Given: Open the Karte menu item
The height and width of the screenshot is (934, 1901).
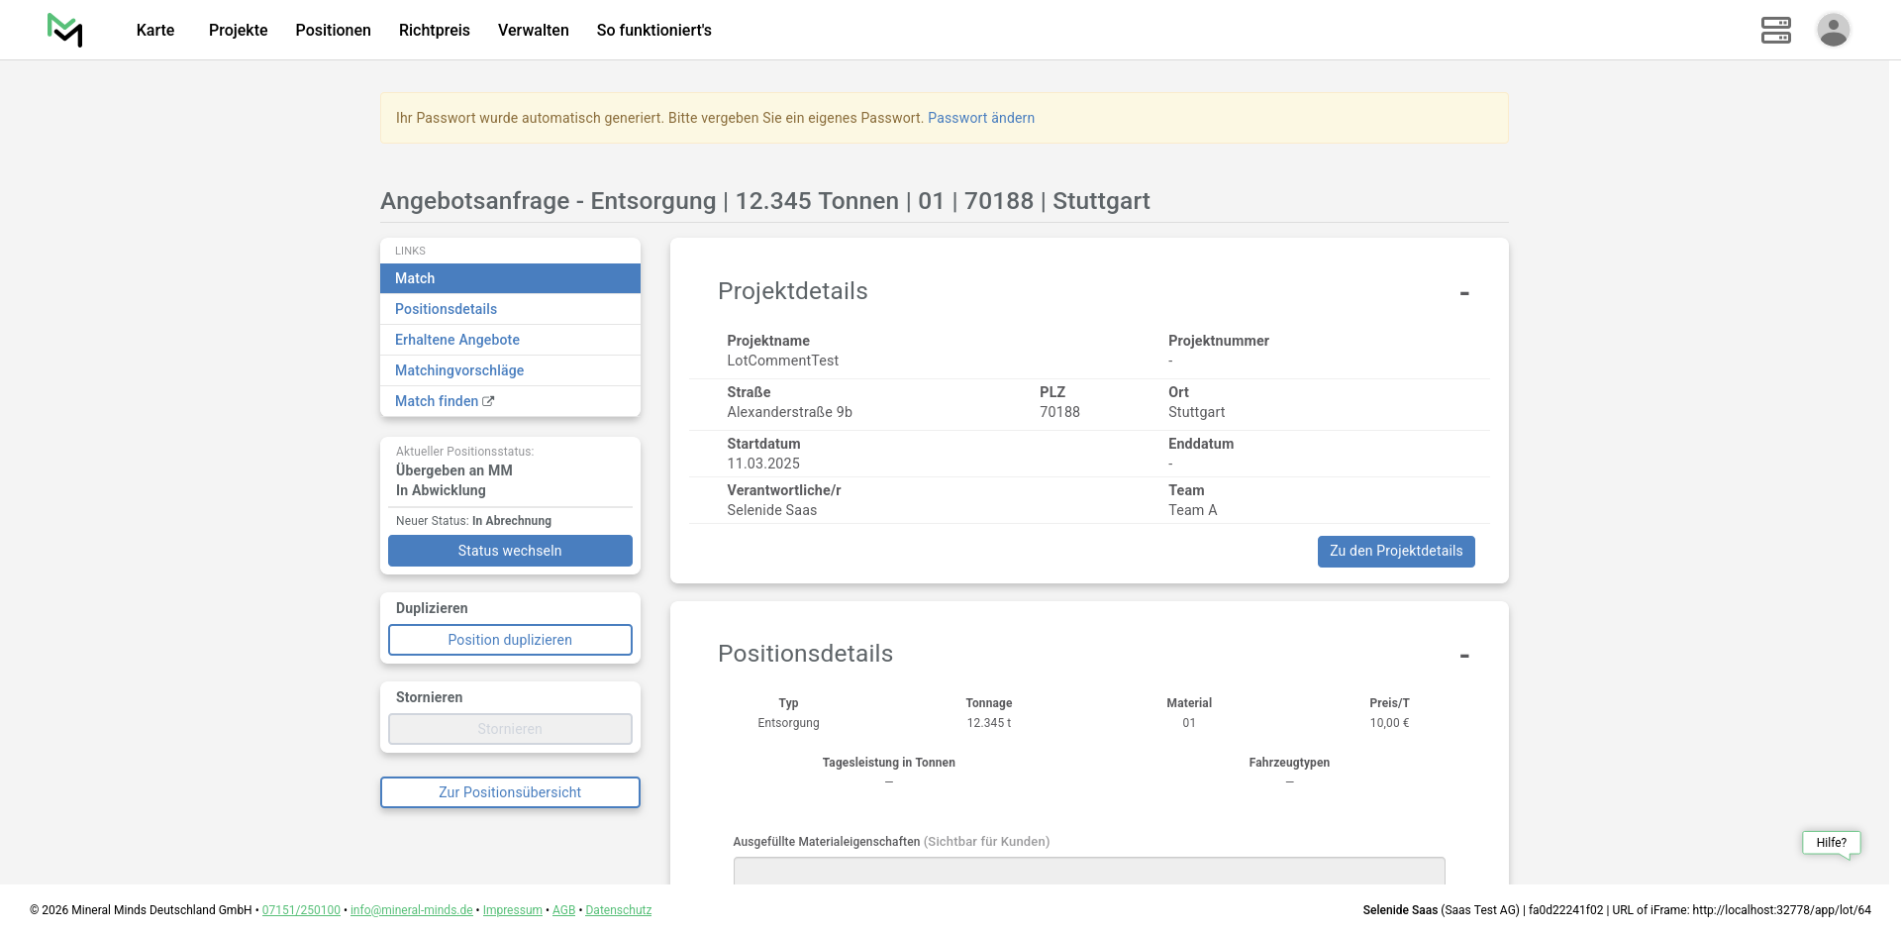Looking at the screenshot, I should coord(155,30).
